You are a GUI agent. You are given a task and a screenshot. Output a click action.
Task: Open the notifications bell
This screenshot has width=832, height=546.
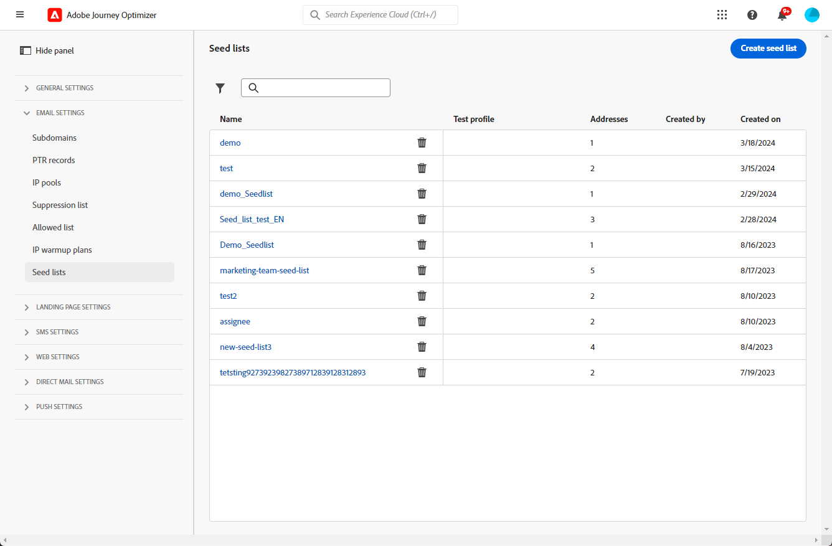[x=782, y=16]
